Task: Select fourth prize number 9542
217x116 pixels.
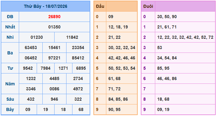Action: pos(28,68)
